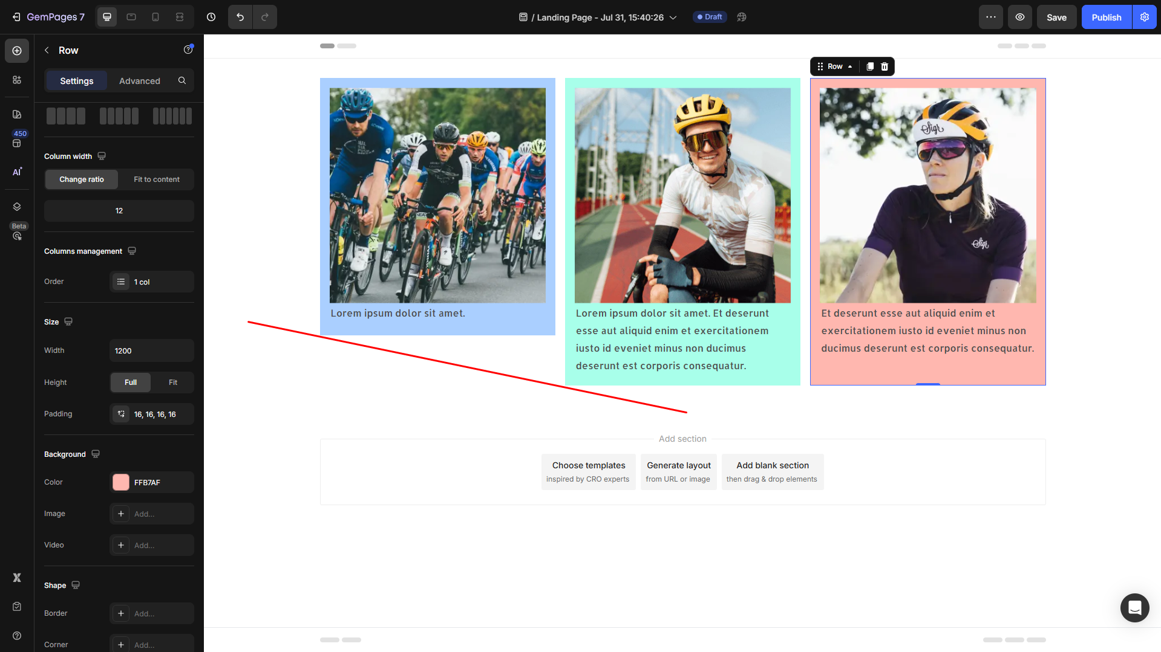Click the undo arrow icon
This screenshot has height=652, width=1161.
click(x=240, y=17)
